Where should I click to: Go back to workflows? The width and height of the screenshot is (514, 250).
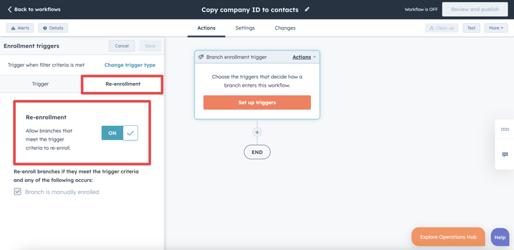(34, 10)
